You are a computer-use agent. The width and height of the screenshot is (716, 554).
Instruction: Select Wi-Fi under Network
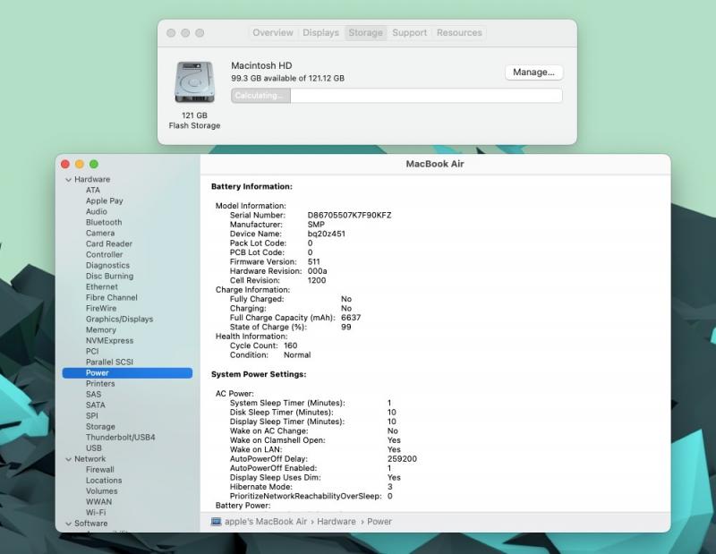tap(96, 513)
